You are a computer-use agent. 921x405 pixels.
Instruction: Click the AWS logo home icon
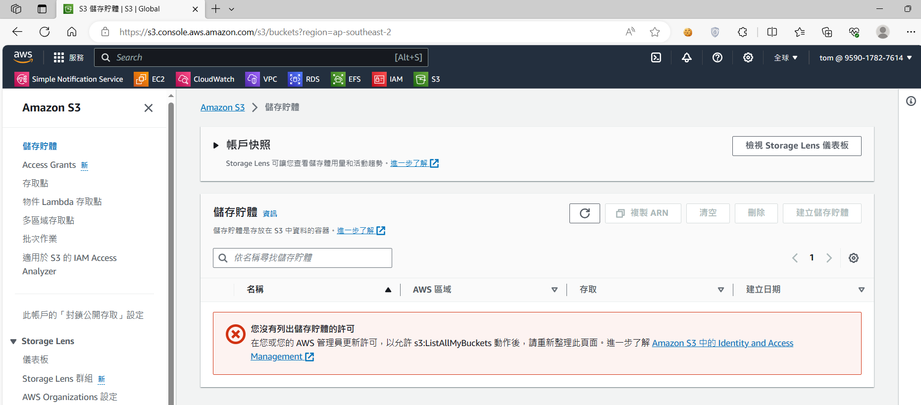click(x=23, y=57)
